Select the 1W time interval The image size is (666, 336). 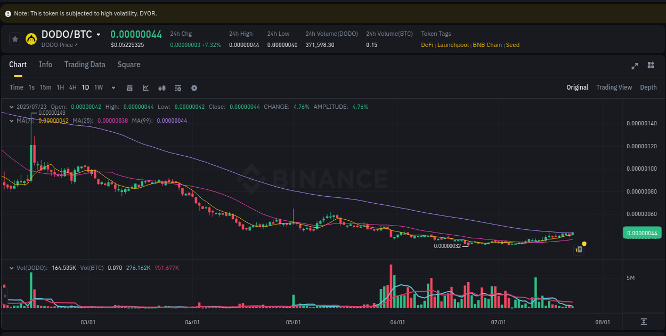pos(98,87)
